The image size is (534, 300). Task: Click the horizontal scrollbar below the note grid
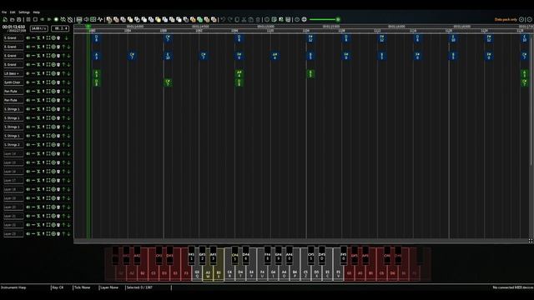point(301,241)
